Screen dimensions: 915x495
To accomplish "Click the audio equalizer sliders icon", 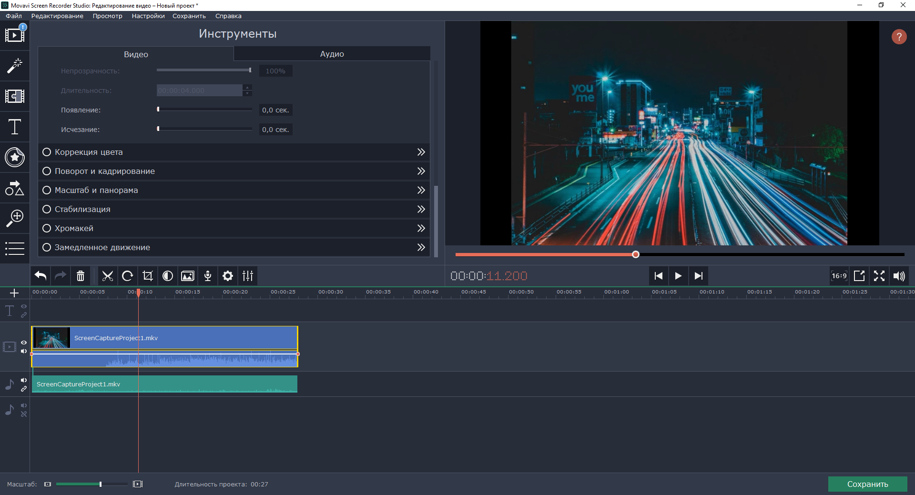I will (x=248, y=276).
